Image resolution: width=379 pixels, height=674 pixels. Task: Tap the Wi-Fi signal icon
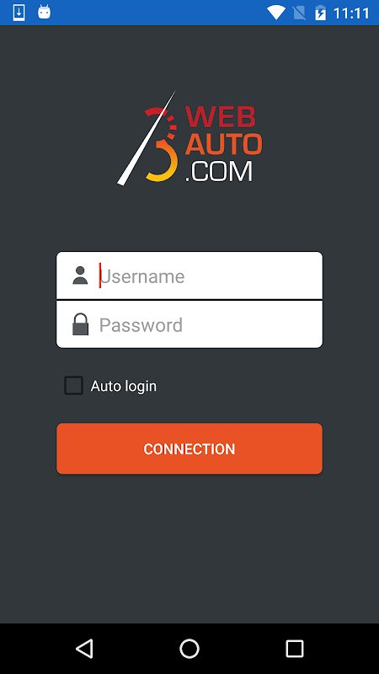click(276, 13)
